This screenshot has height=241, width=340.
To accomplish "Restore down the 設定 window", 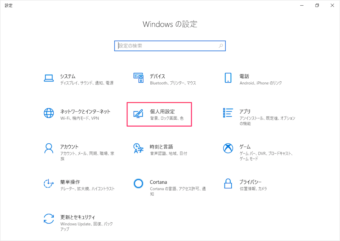I will tap(317, 5).
